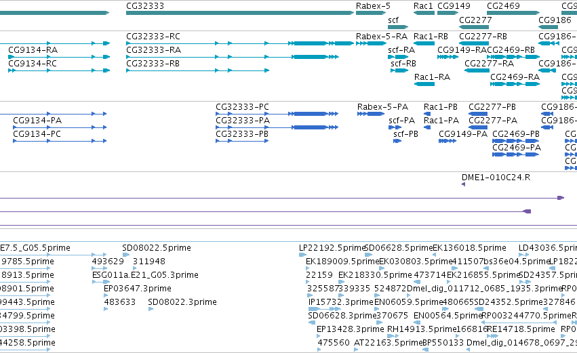The height and width of the screenshot is (353, 577).
Task: Click the ESG011a.E21_G05.3prime EST label
Action: pos(145,275)
